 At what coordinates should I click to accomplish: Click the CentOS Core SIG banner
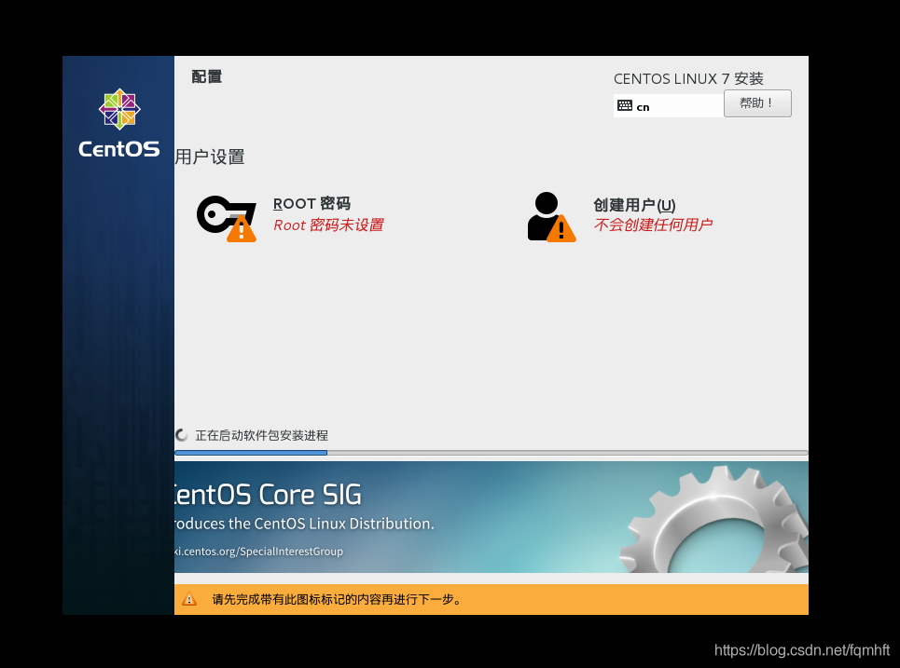[492, 517]
